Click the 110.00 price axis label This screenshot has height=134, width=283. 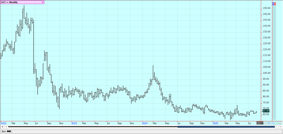[x=266, y=61]
